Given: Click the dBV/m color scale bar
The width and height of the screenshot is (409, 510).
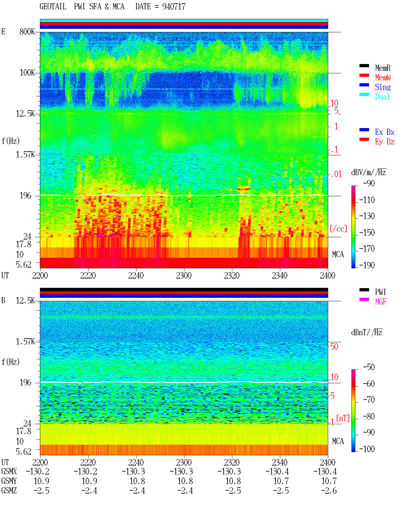Looking at the screenshot, I should pyautogui.click(x=353, y=227).
